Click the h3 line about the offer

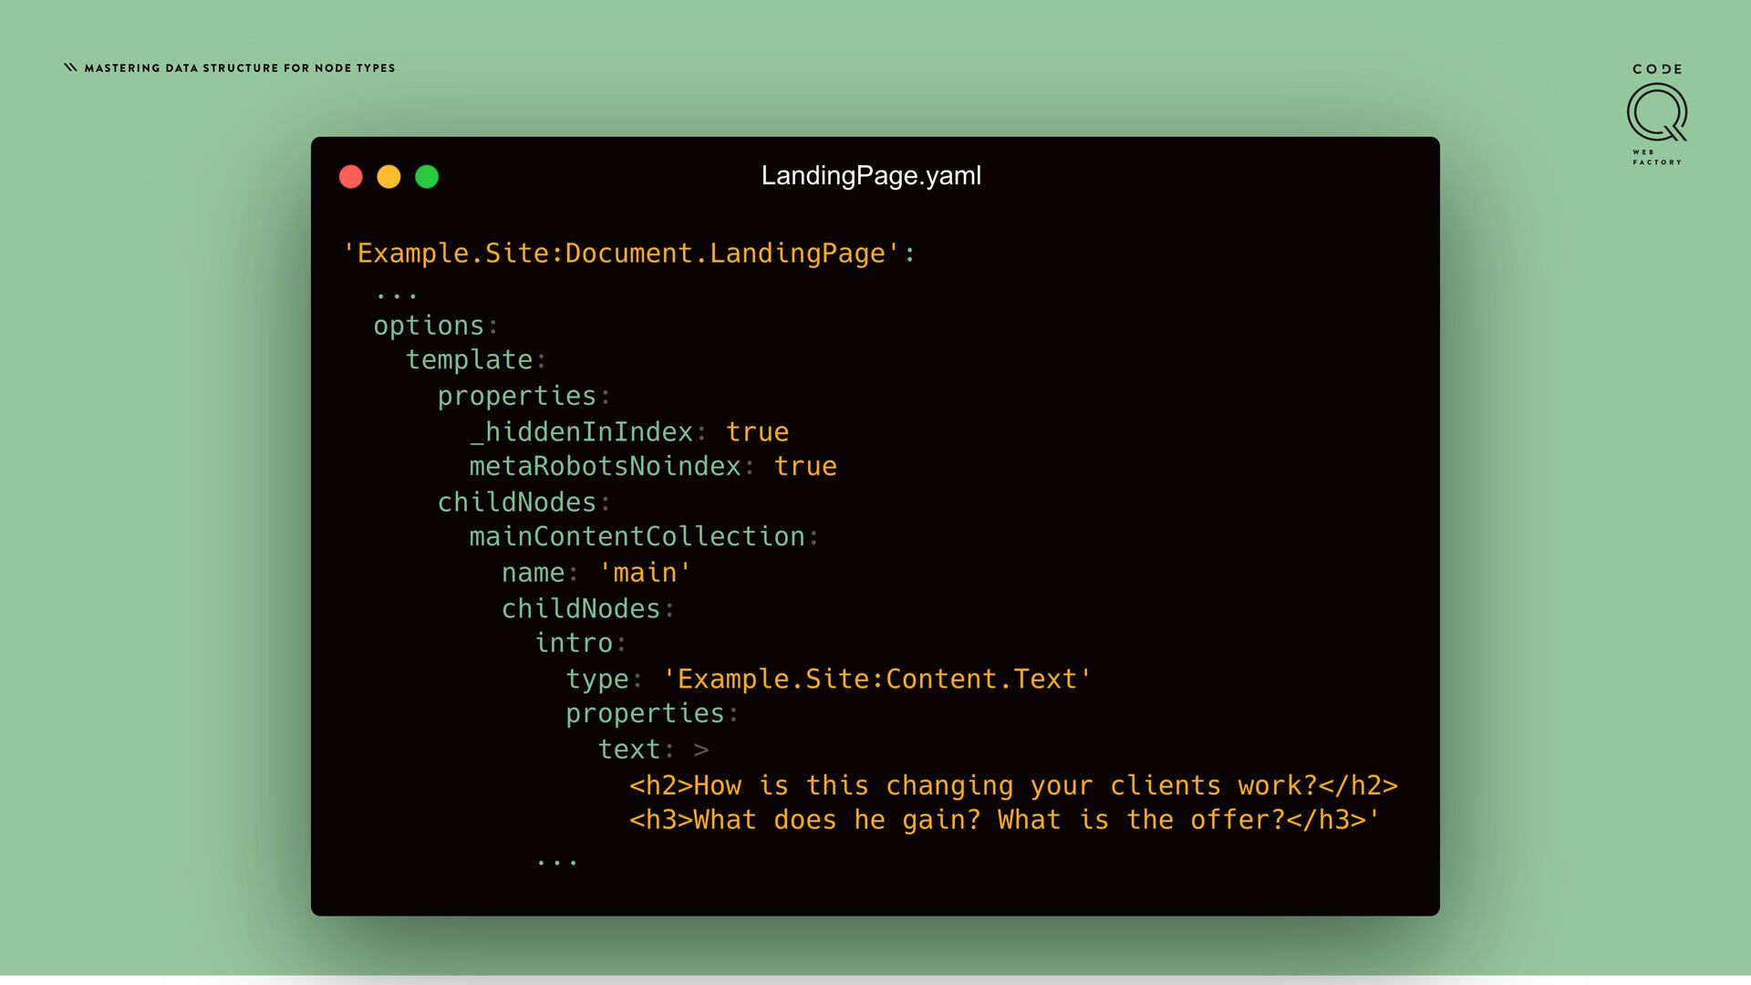click(1003, 820)
